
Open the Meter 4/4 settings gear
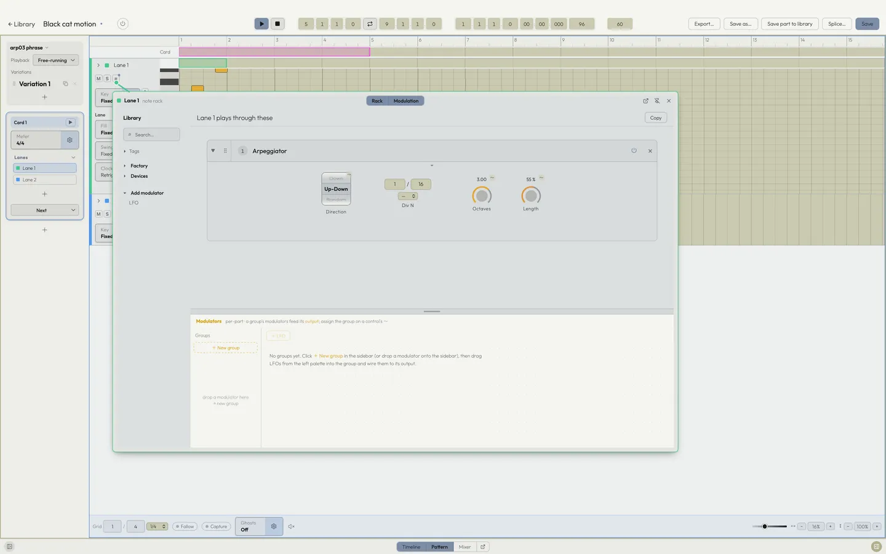coord(70,140)
